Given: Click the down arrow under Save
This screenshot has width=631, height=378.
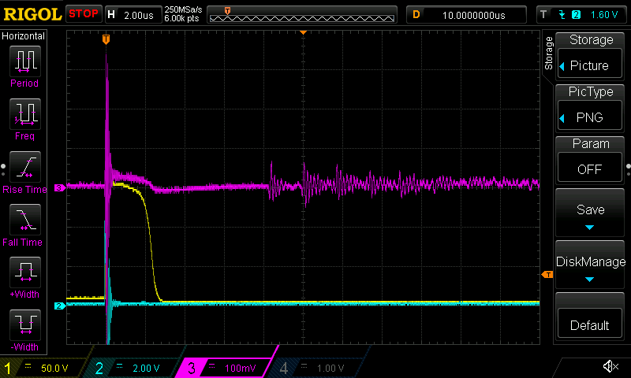Looking at the screenshot, I should pos(589,228).
